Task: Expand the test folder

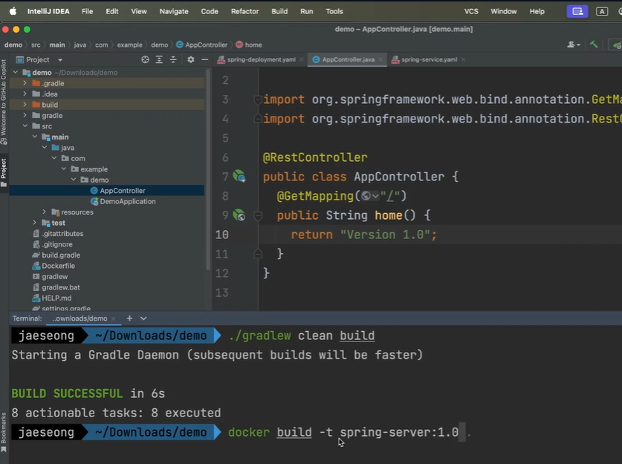Action: (35, 222)
